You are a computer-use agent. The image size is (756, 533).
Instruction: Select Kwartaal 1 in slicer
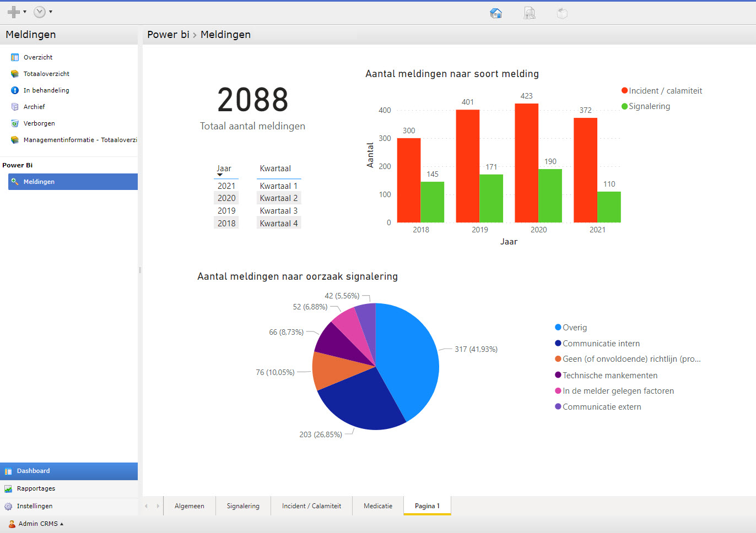click(x=279, y=186)
